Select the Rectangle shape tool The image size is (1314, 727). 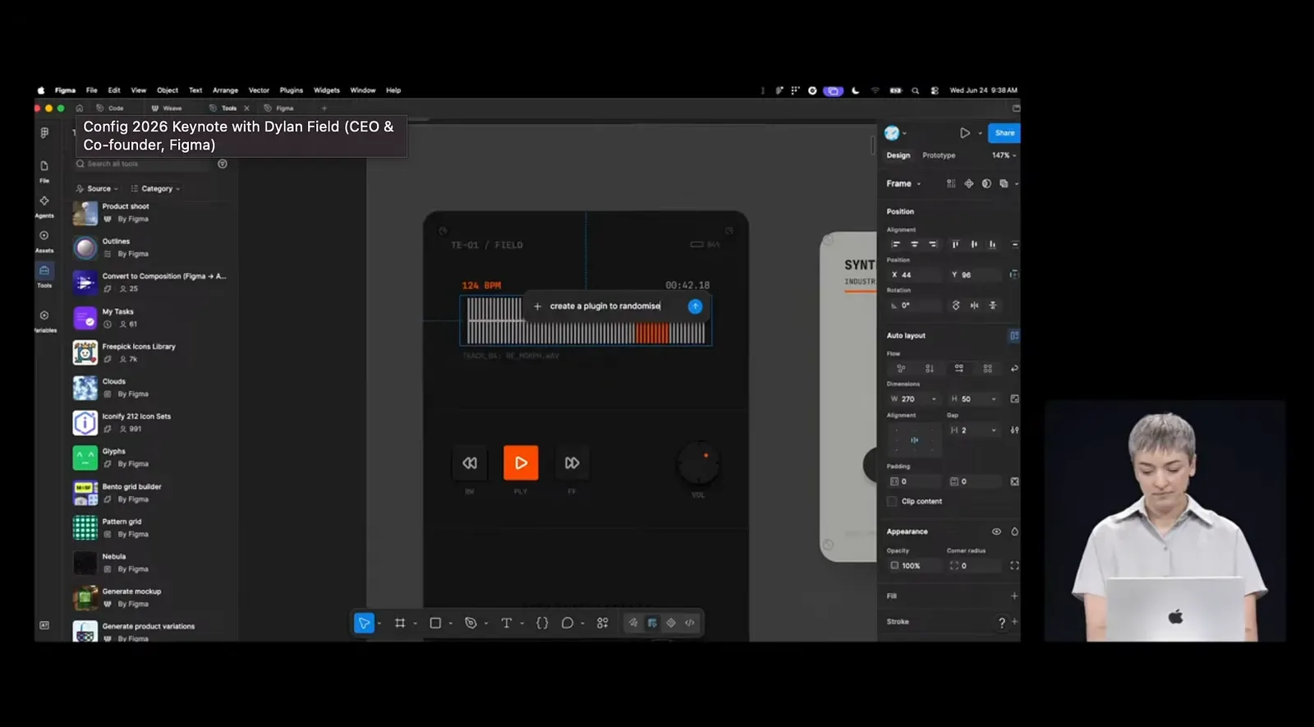click(x=435, y=623)
